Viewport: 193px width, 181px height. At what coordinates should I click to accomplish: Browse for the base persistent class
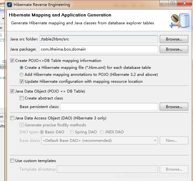click(174, 107)
